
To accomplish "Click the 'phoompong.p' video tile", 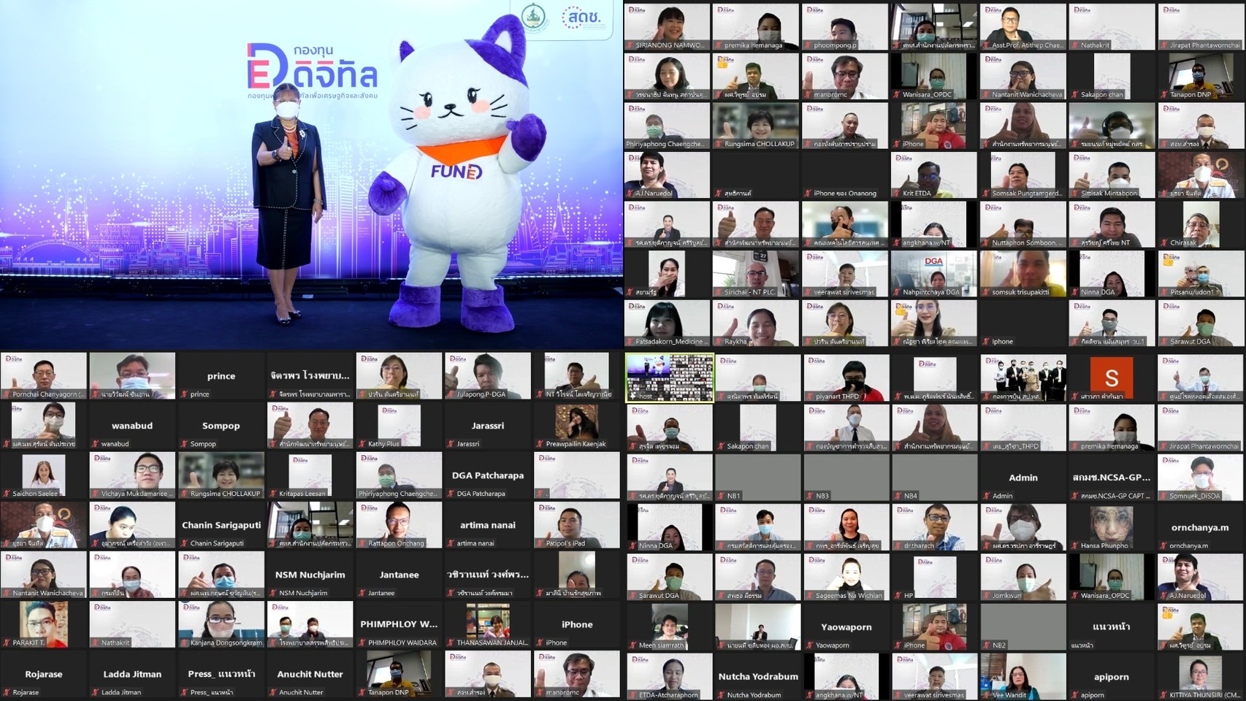I will 845,26.
